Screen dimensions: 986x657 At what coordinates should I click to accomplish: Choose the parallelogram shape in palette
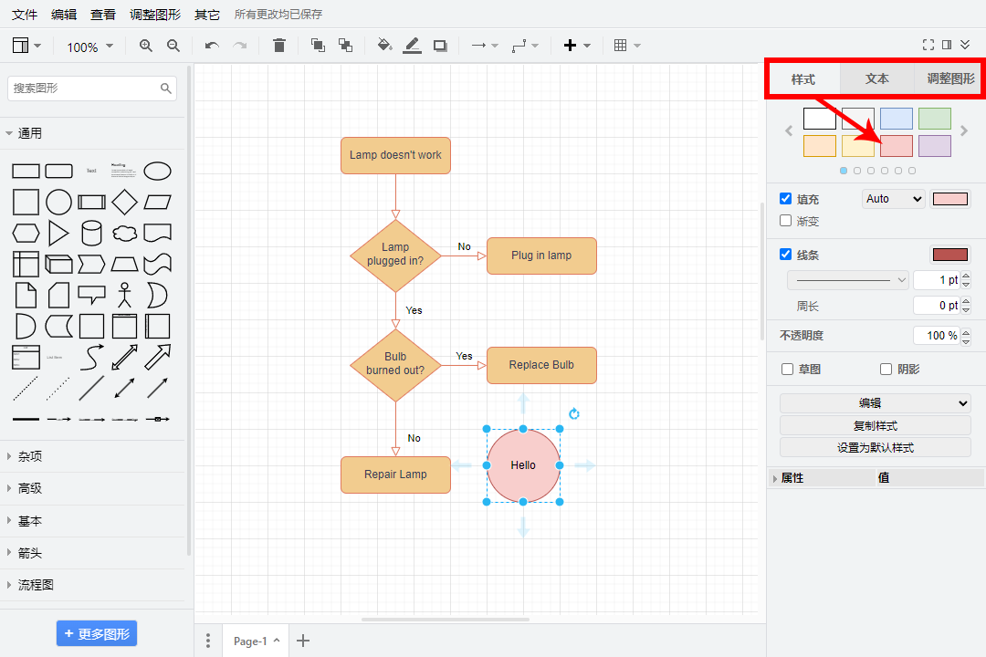[x=157, y=202]
